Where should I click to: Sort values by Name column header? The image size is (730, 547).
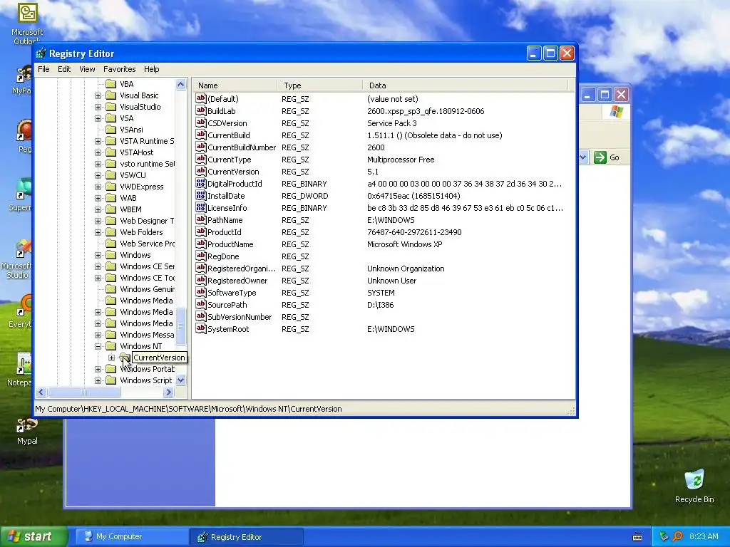[235, 85]
